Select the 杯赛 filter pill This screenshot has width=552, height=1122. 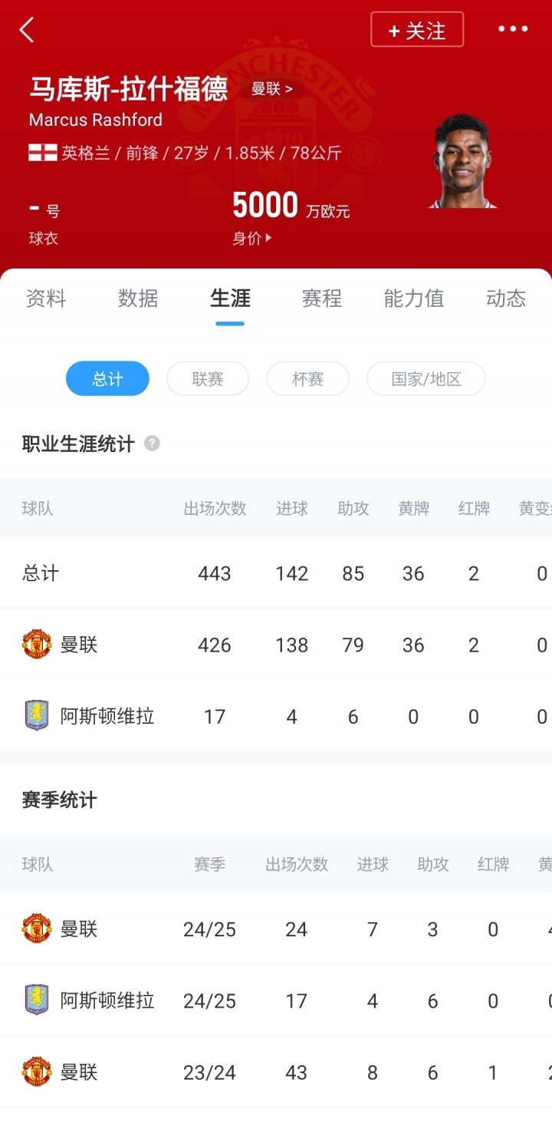tap(307, 378)
